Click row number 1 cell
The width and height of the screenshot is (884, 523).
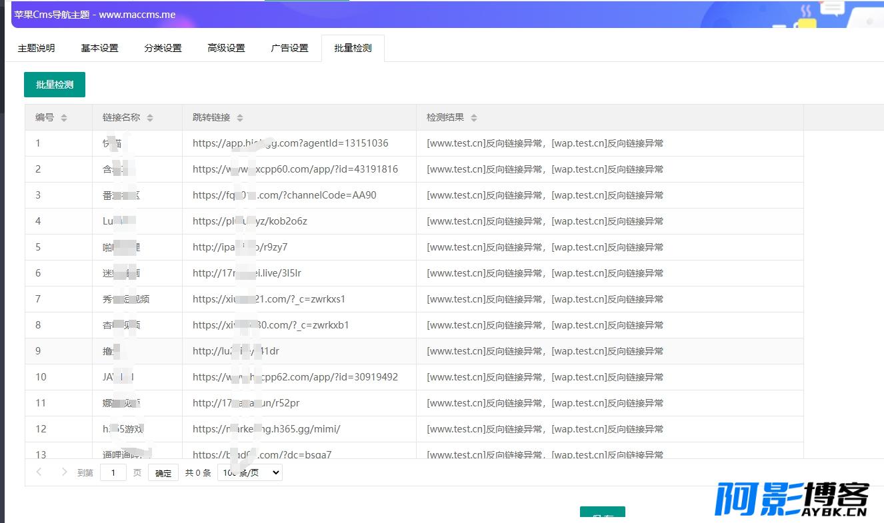pyautogui.click(x=59, y=143)
